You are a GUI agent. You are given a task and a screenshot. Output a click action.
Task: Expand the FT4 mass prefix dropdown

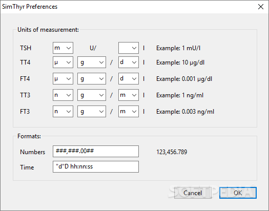point(63,79)
